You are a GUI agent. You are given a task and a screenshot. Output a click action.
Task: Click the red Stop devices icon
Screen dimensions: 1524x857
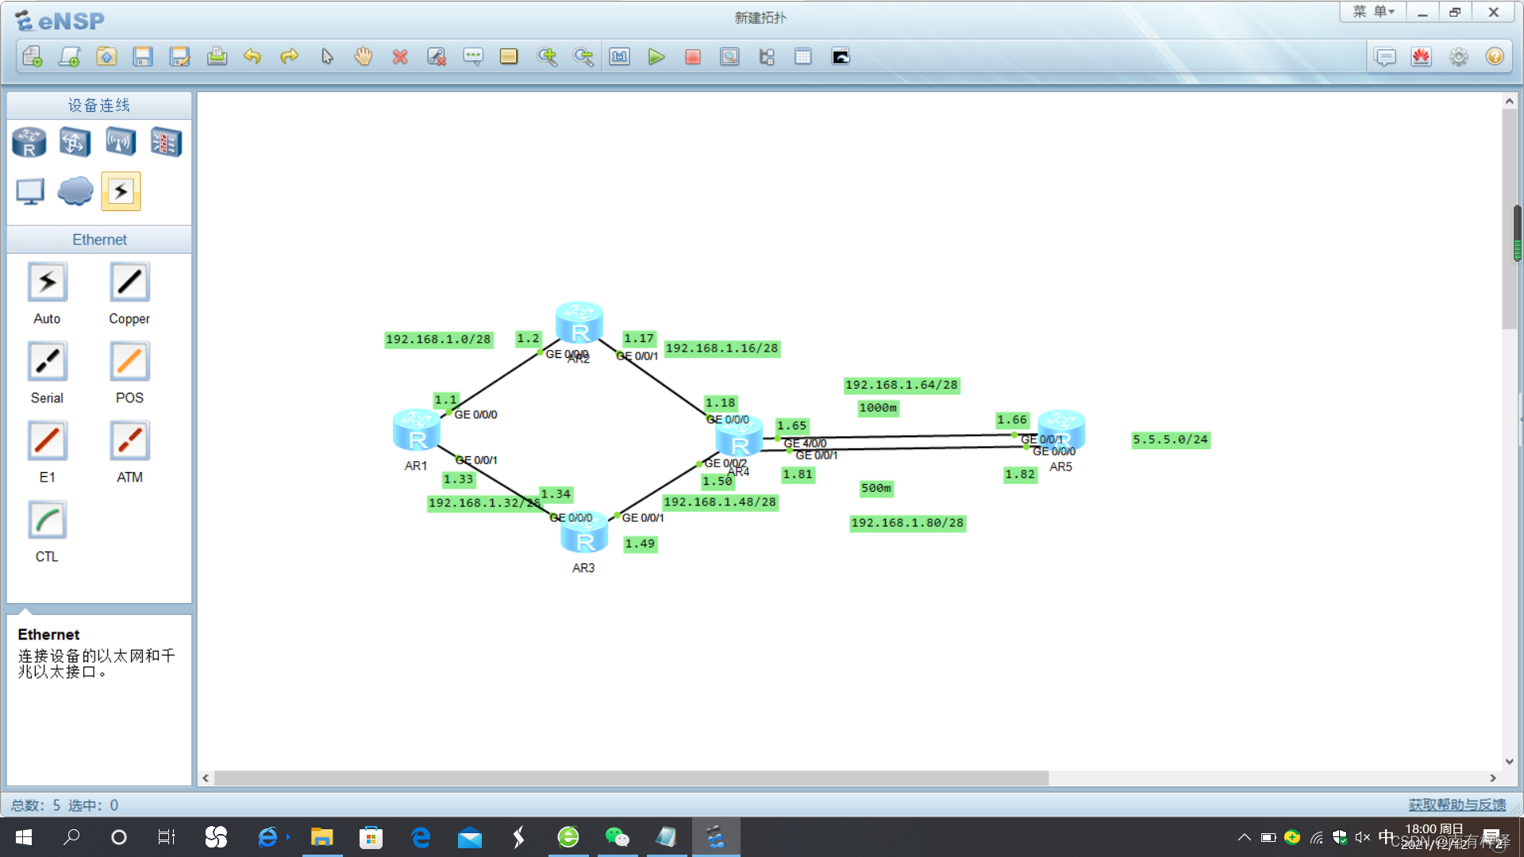coord(693,56)
